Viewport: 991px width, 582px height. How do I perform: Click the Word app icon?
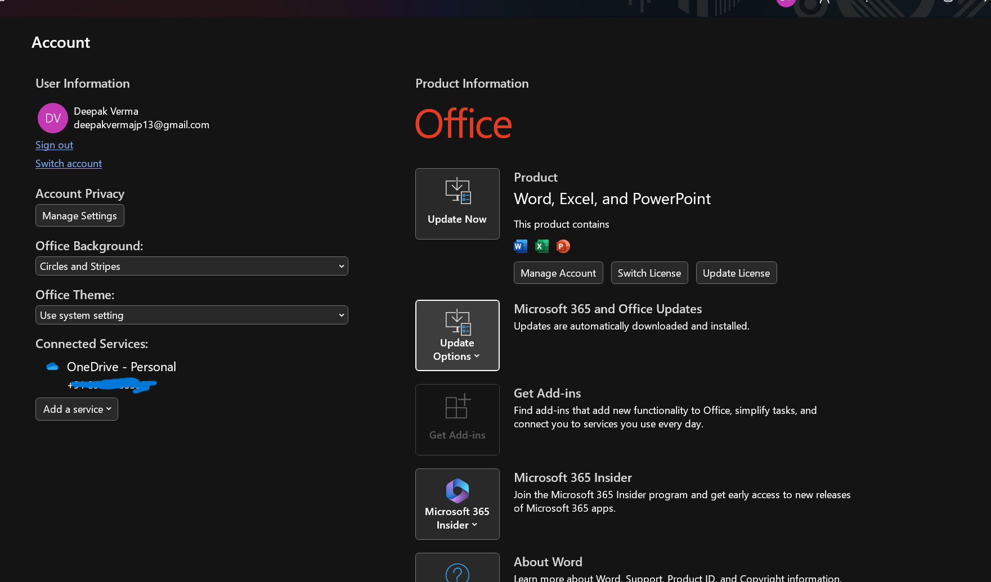pyautogui.click(x=520, y=246)
